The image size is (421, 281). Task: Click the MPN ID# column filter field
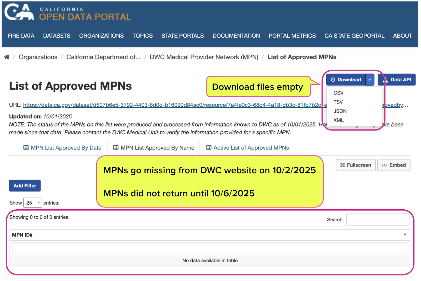[x=210, y=248]
